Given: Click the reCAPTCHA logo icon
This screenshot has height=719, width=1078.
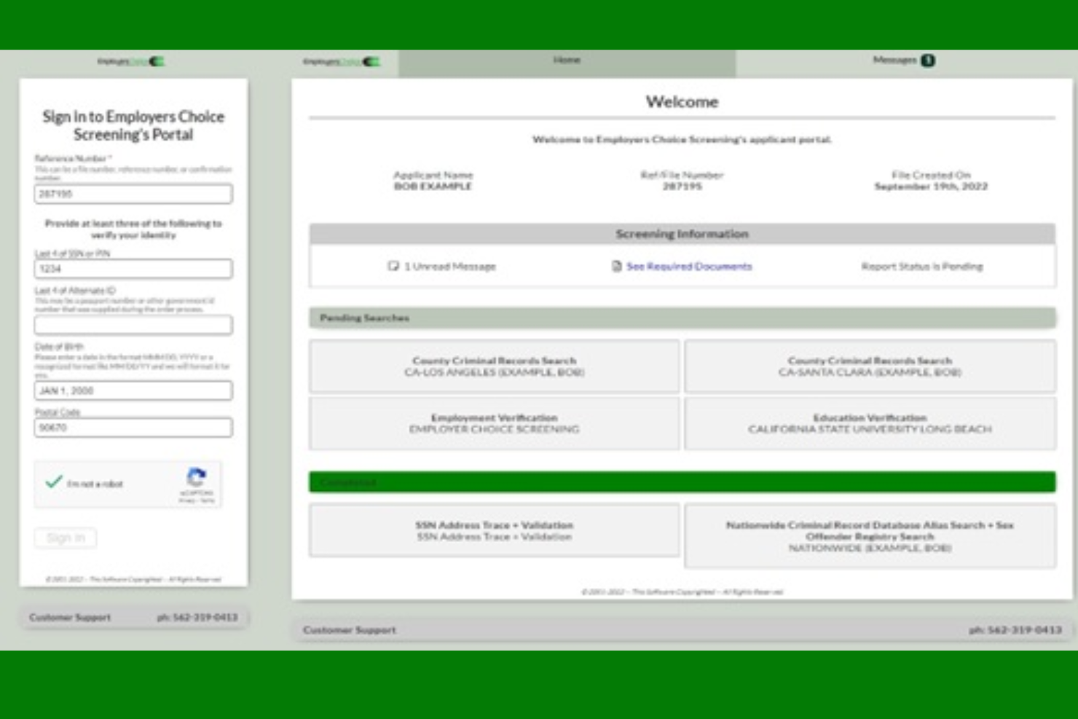Looking at the screenshot, I should tap(196, 477).
